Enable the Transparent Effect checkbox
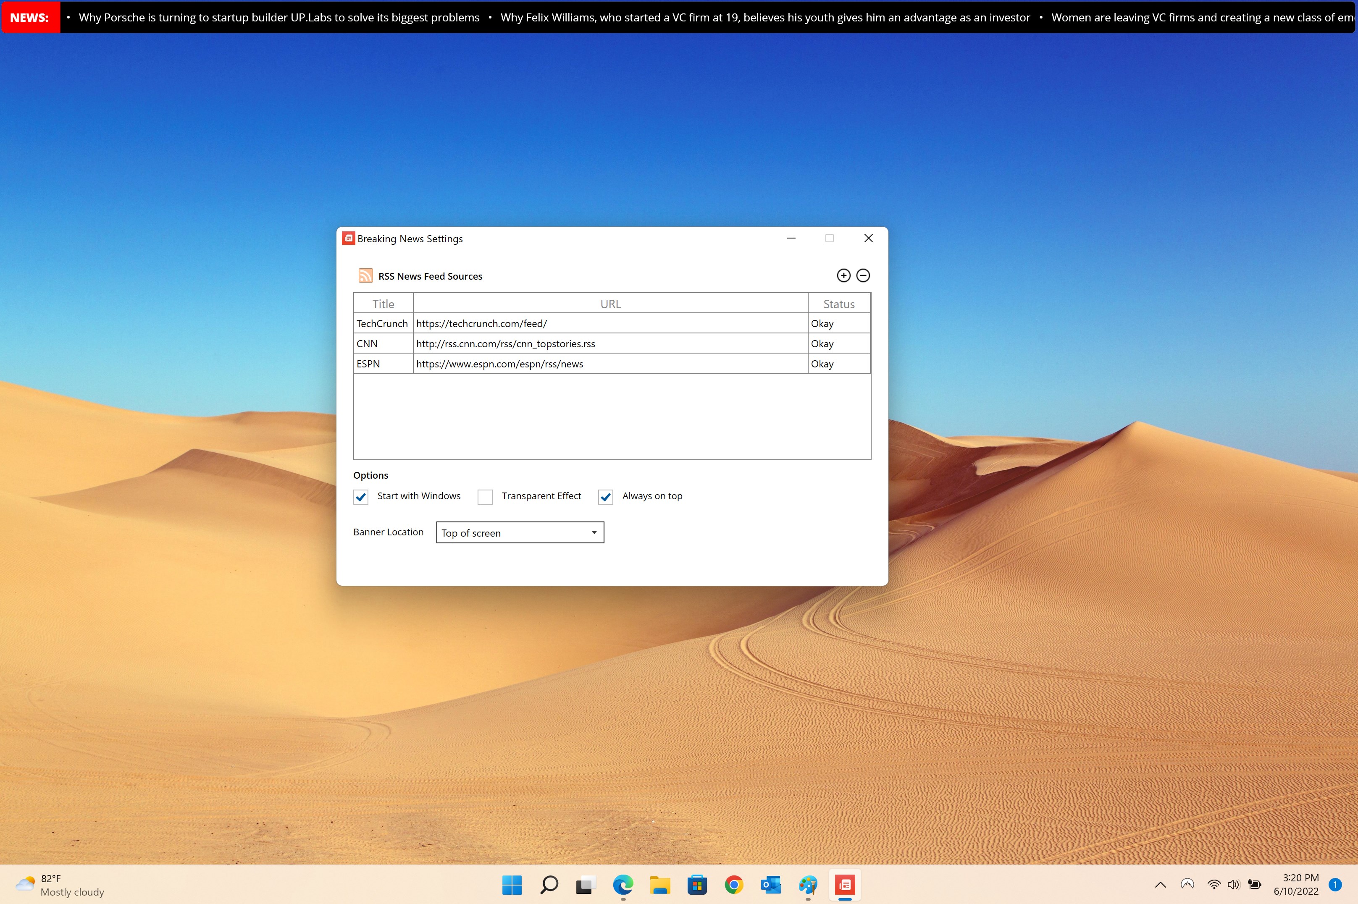 (485, 497)
